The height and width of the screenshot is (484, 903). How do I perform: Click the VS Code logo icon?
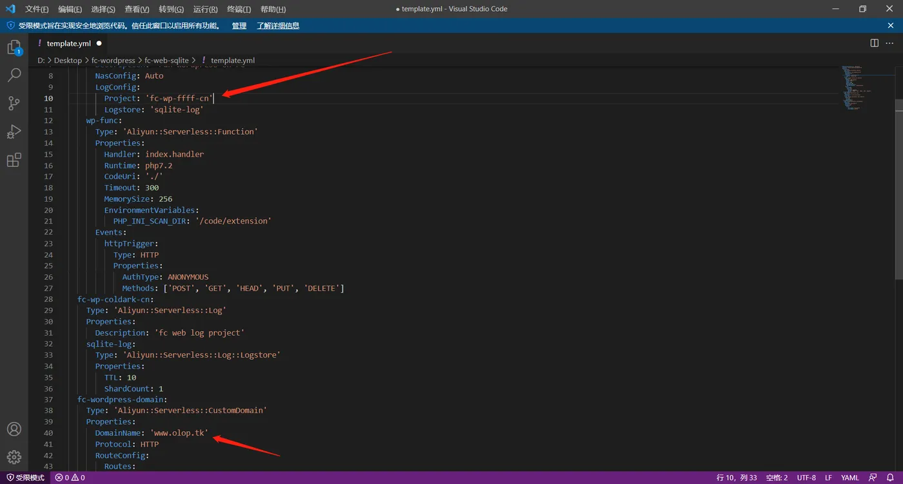[x=10, y=9]
